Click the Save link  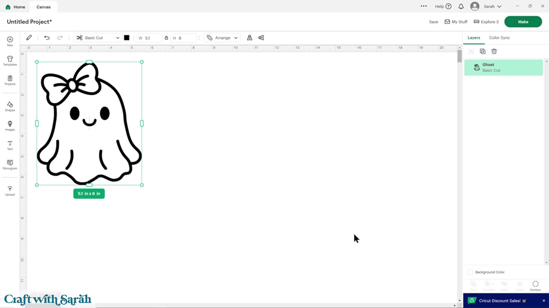point(433,22)
